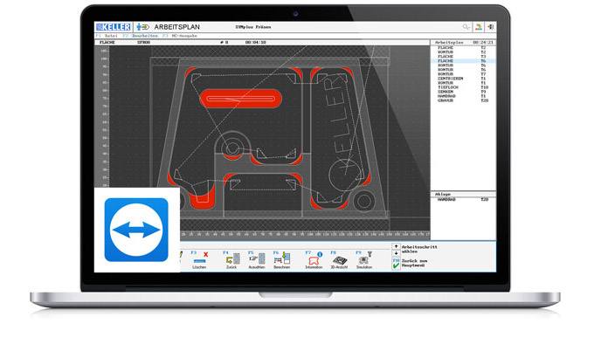The image size is (594, 337).
Task: Click the Ablage panel header
Action: [x=463, y=194]
